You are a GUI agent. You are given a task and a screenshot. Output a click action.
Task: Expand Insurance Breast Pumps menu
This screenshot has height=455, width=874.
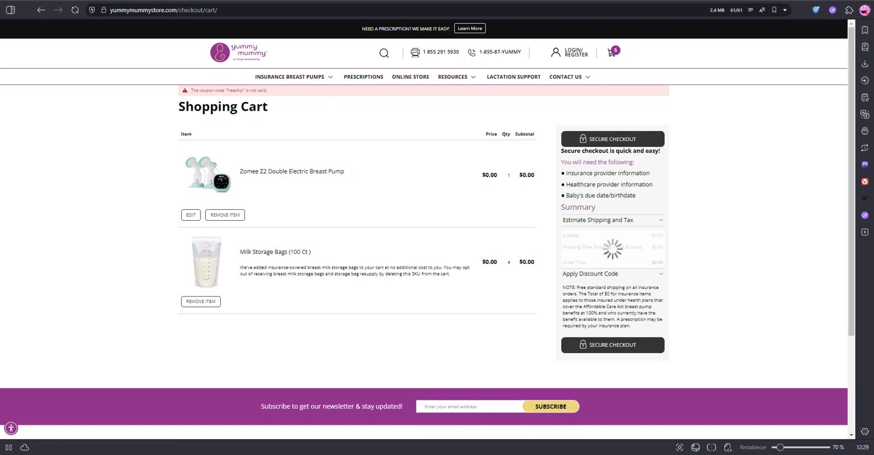[x=294, y=77]
